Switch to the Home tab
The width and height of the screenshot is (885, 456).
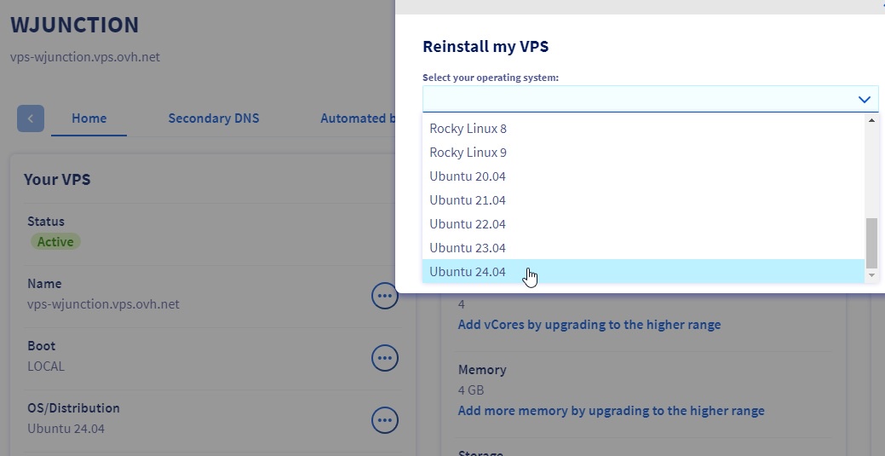click(x=89, y=118)
